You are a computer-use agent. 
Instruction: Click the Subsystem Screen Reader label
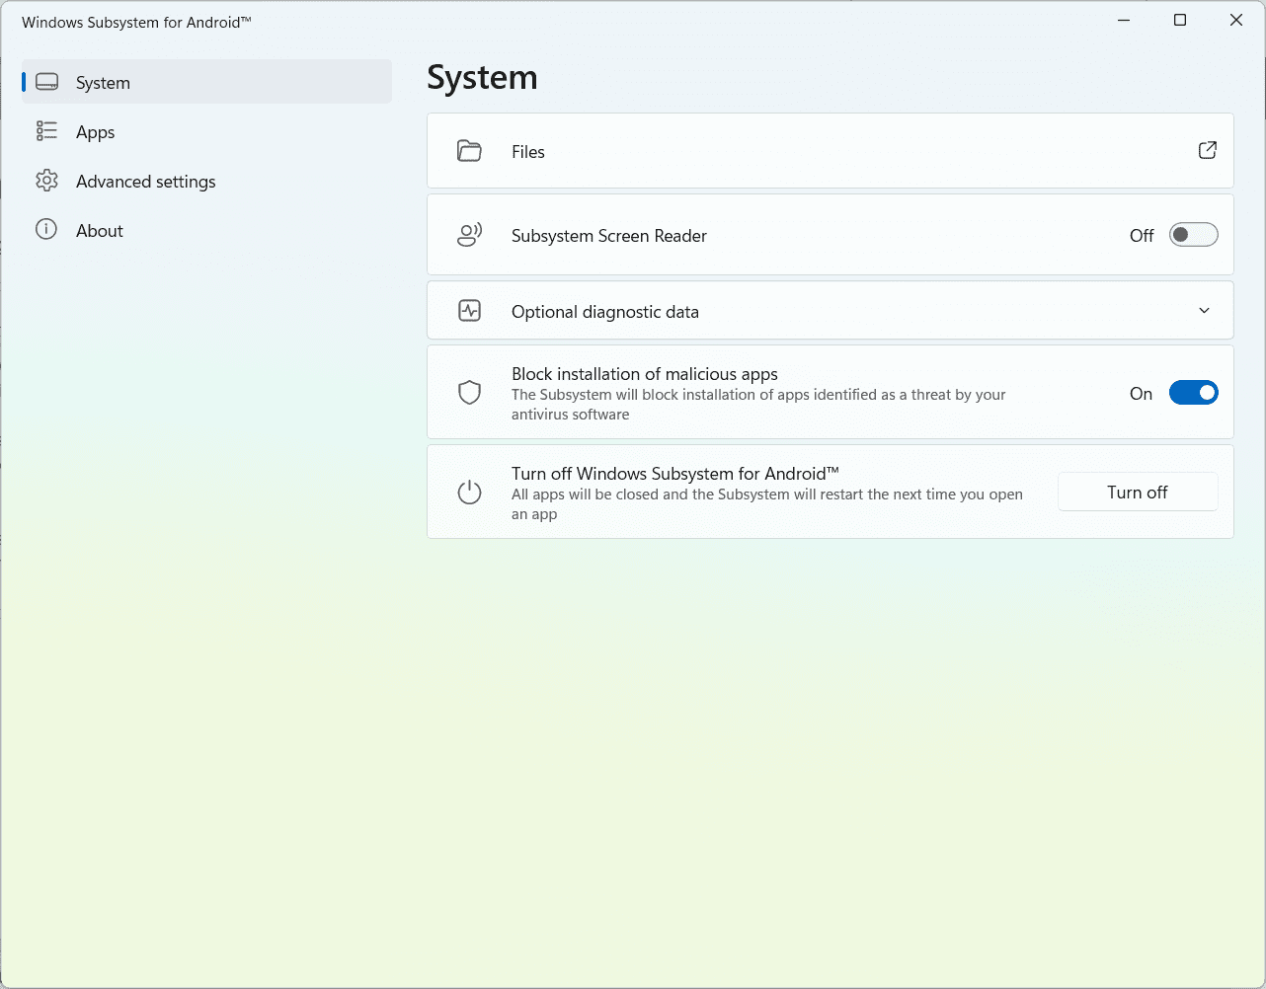point(609,236)
